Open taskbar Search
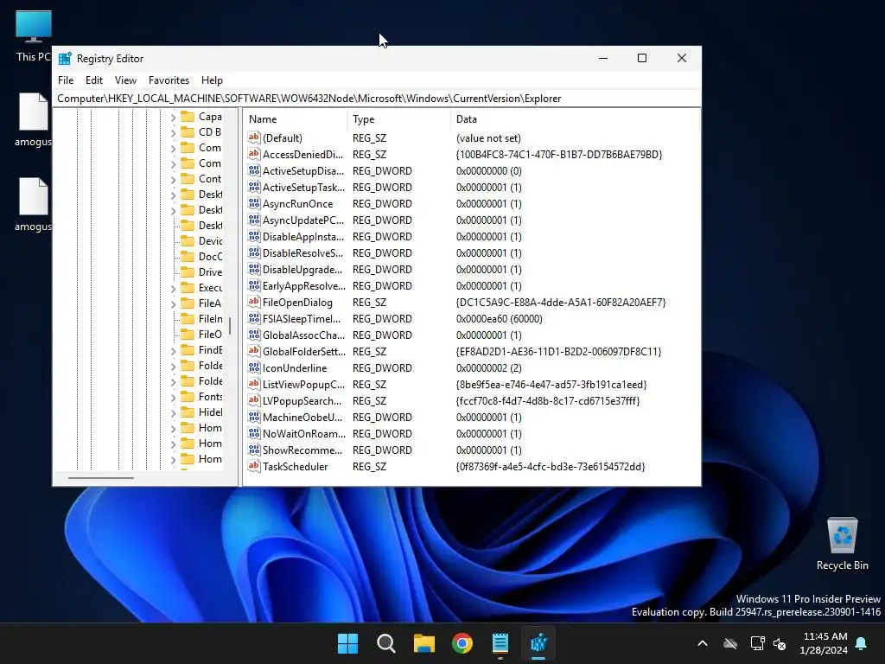This screenshot has width=885, height=664. point(386,643)
